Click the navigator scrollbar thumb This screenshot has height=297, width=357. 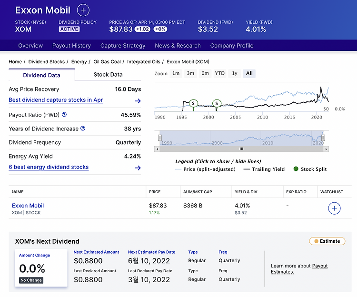[241, 149]
